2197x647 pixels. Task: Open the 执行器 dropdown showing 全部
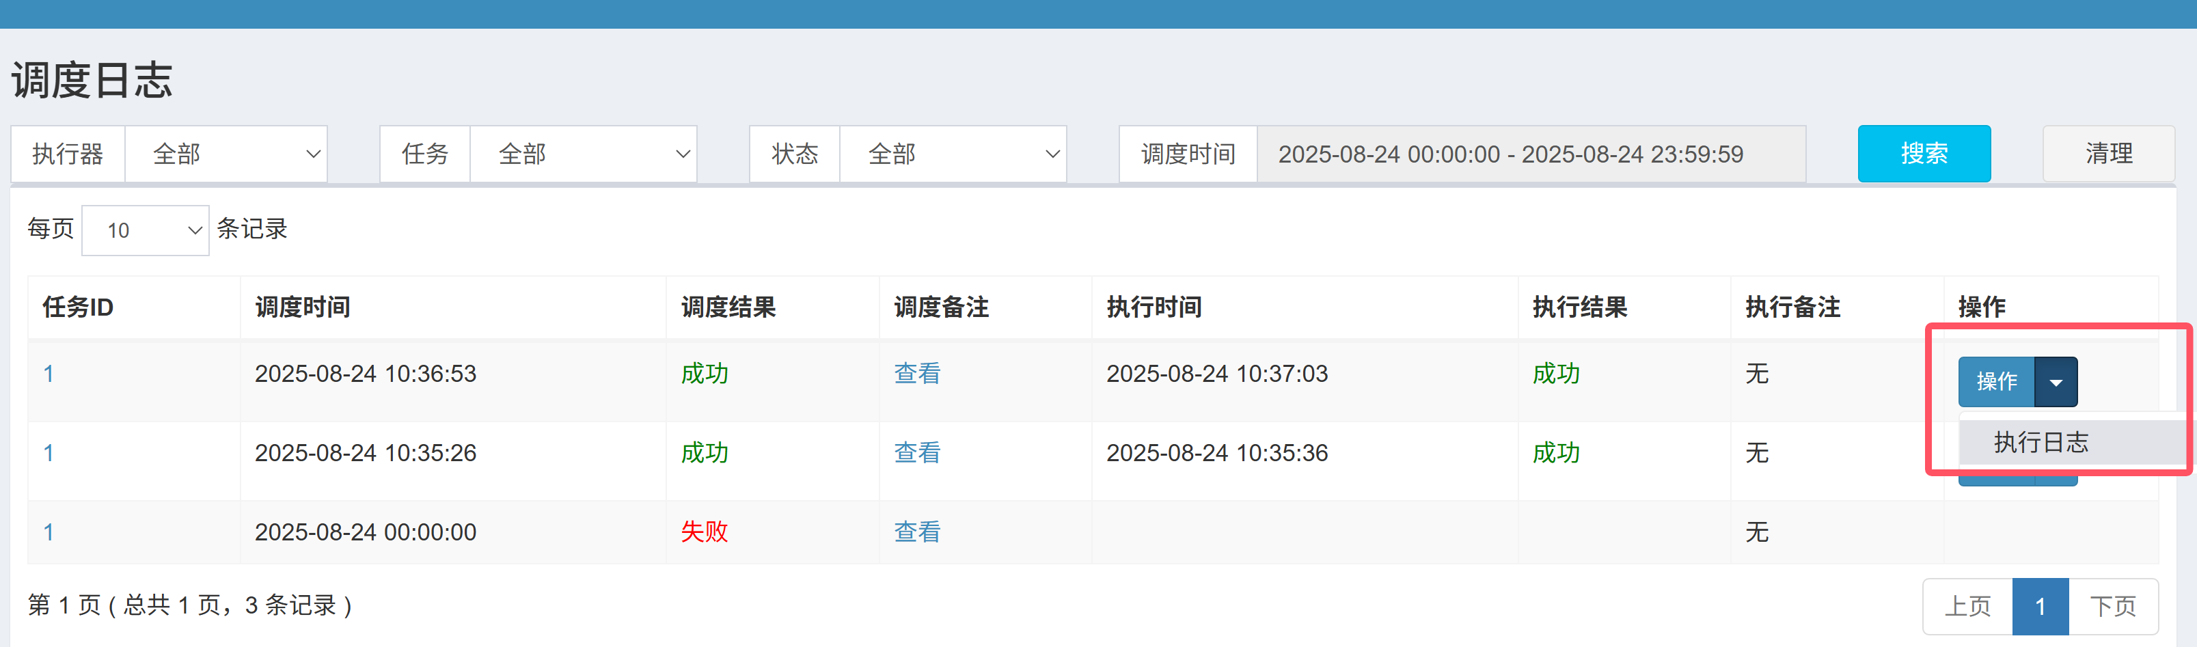click(x=226, y=154)
